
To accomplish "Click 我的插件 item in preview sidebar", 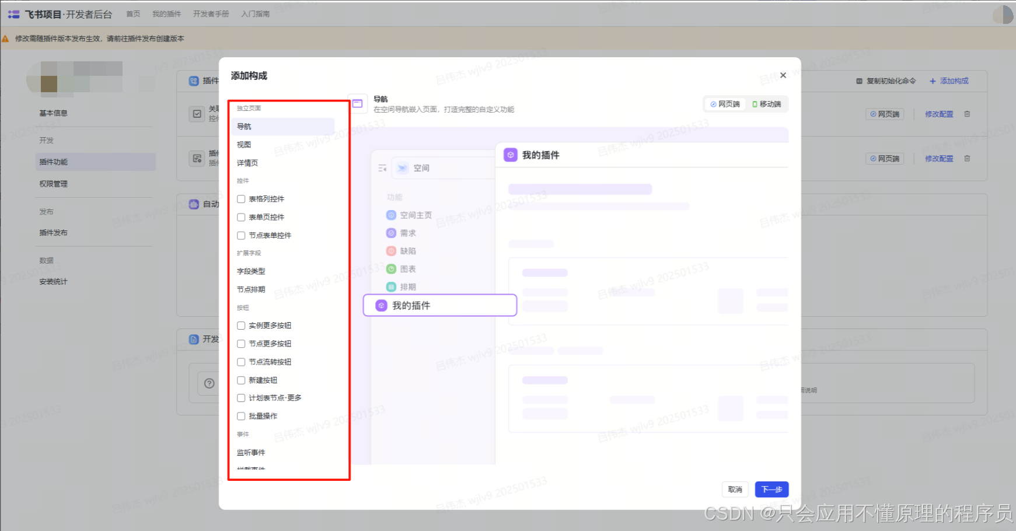I will (440, 305).
